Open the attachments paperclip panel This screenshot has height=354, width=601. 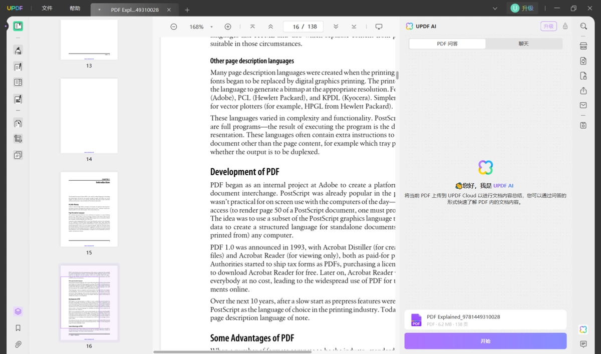(x=18, y=344)
